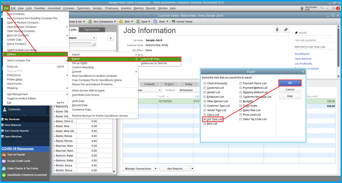This screenshot has width=342, height=183.
Task: Open the Print dropdown arrow
Action: click(132, 22)
